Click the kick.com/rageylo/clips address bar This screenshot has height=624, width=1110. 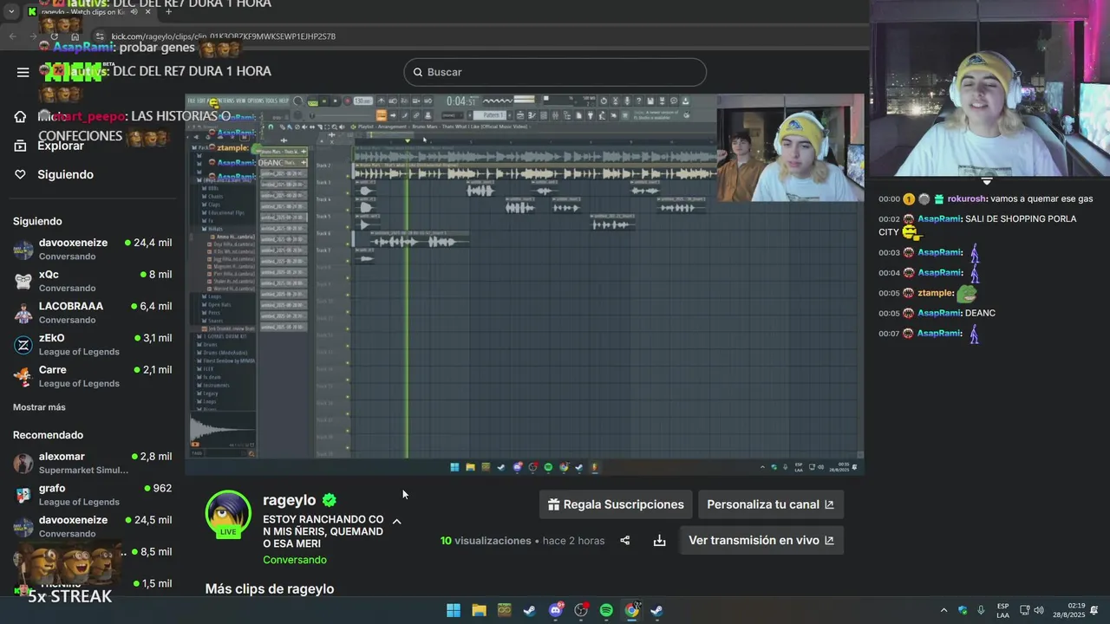pos(223,36)
